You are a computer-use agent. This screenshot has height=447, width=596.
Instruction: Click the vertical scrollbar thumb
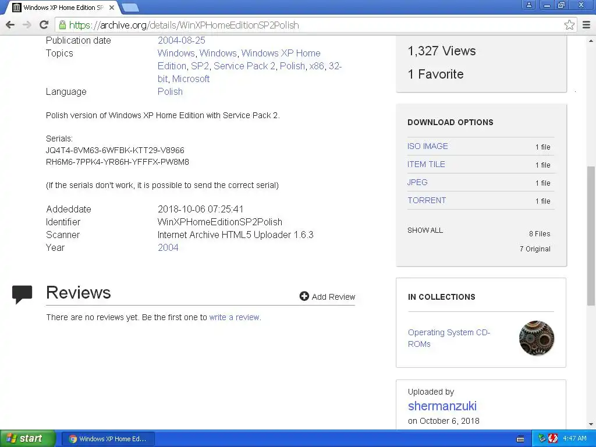click(591, 236)
